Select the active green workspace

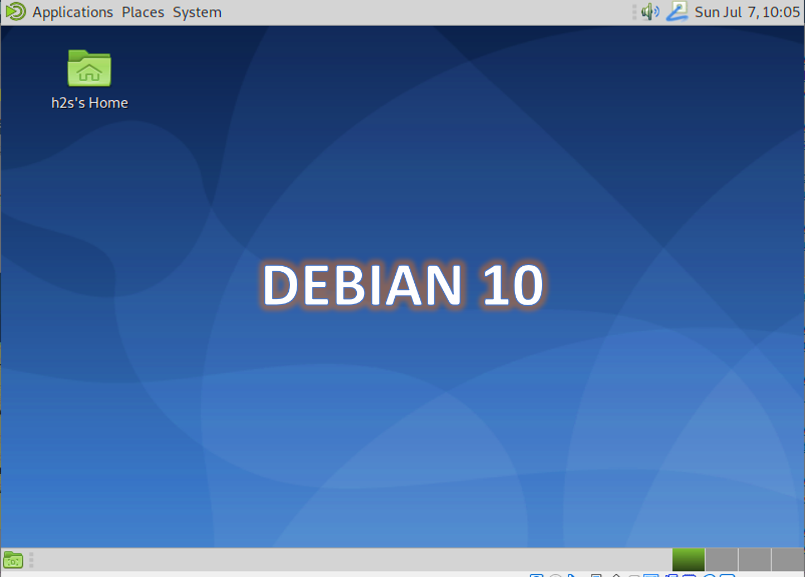(688, 559)
